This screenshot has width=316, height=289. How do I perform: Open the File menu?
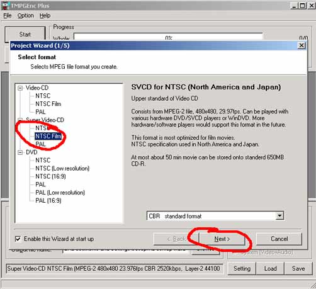pyautogui.click(x=8, y=16)
